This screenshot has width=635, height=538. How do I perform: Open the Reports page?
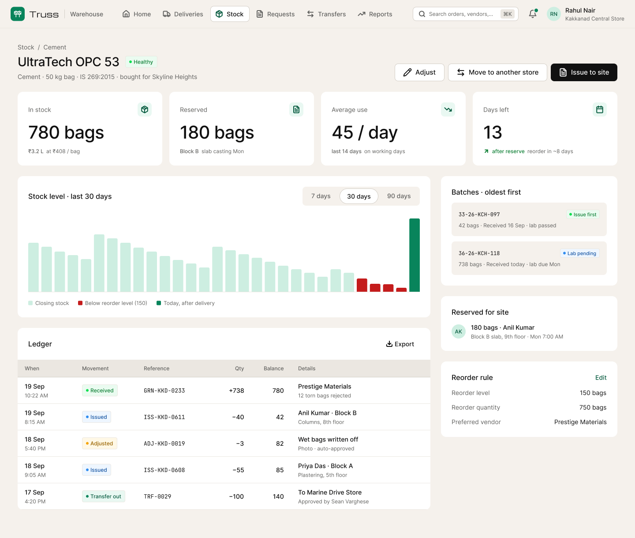click(375, 14)
